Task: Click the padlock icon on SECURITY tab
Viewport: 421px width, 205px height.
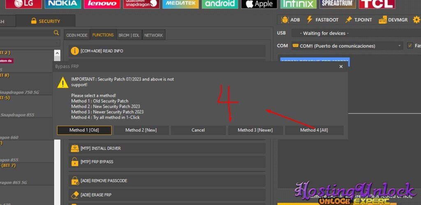Action: pyautogui.click(x=34, y=21)
